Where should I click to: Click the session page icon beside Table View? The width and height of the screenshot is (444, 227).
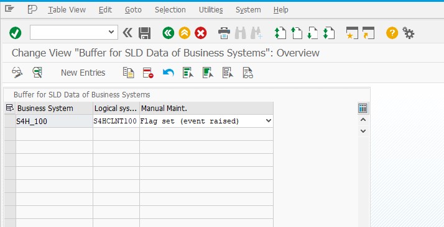point(32,9)
